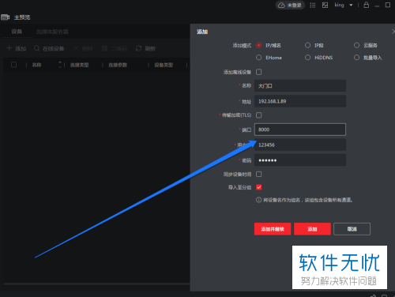Select the EHome adding mode
Screen dimensions: 395x297
(259, 58)
